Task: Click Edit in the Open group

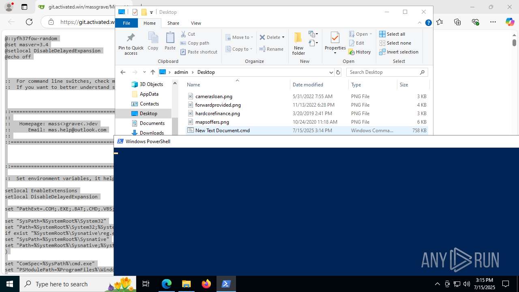Action: pos(356,43)
